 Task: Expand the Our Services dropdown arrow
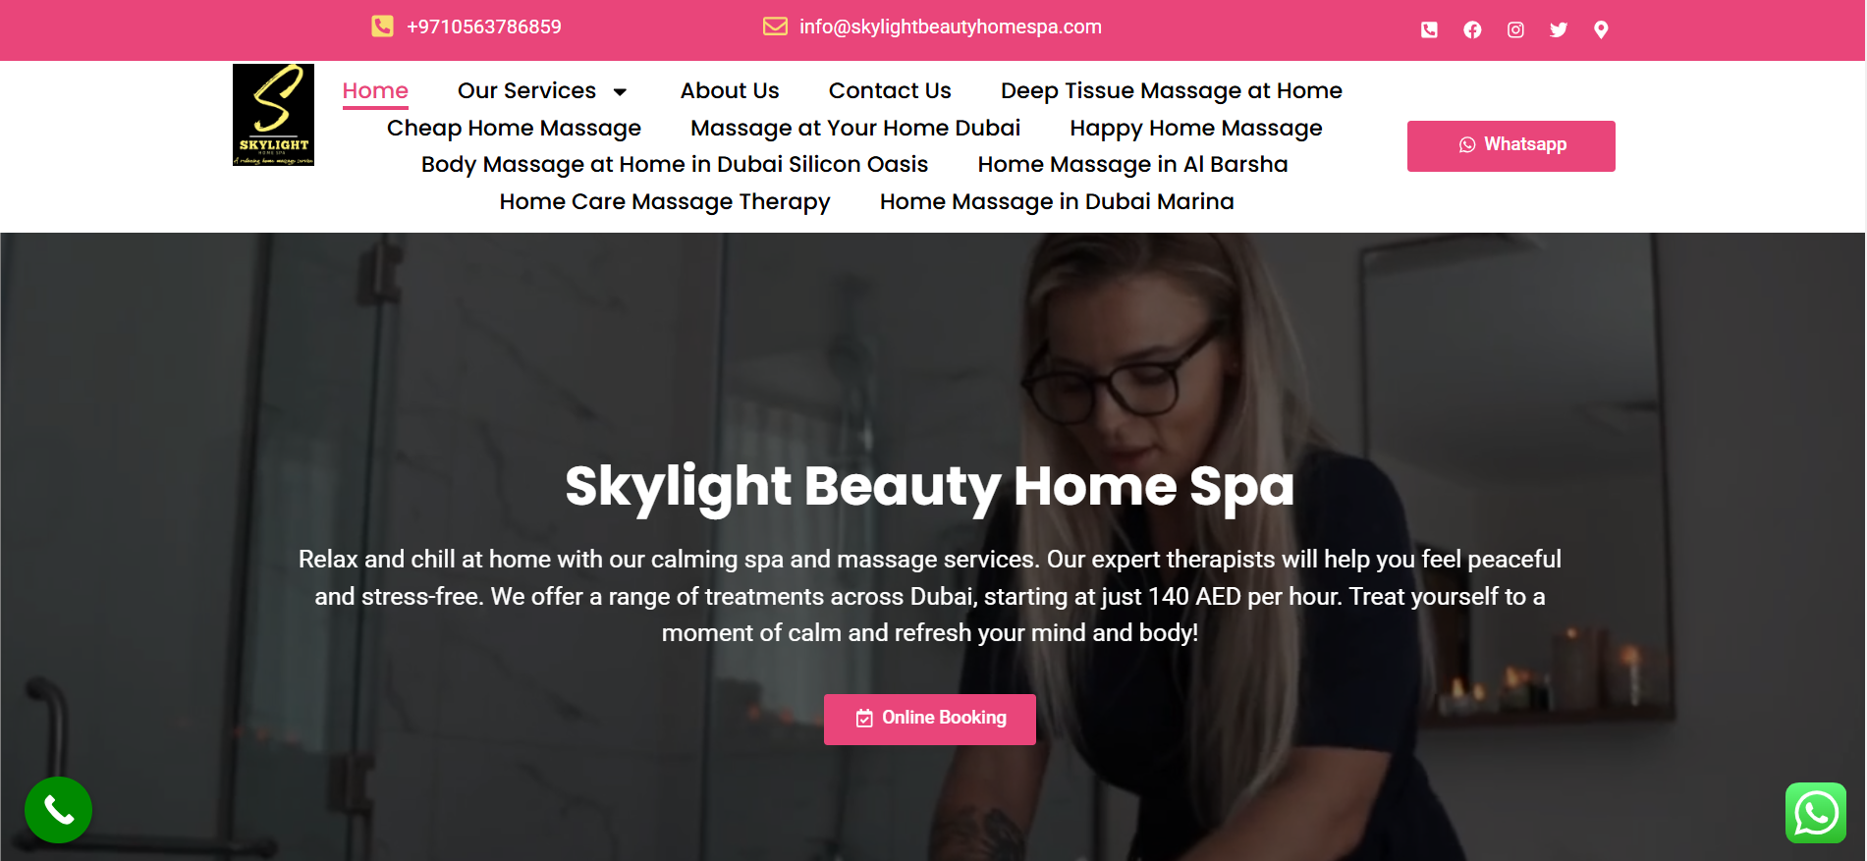620,92
